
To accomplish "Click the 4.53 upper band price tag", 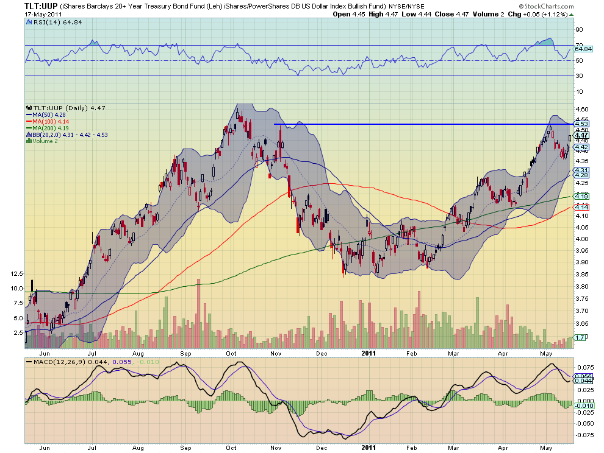I will coord(581,124).
